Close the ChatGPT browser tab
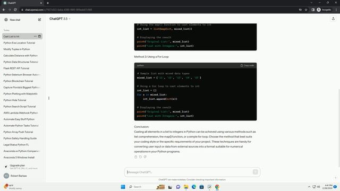340x191 pixels. [x=41, y=3]
